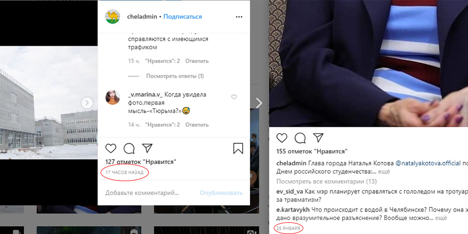Open @natalyakotova.official profile link
The height and width of the screenshot is (234, 468).
point(428,163)
